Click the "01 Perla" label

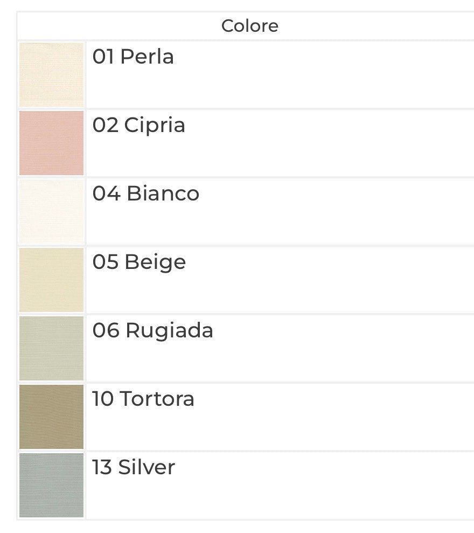pos(133,57)
